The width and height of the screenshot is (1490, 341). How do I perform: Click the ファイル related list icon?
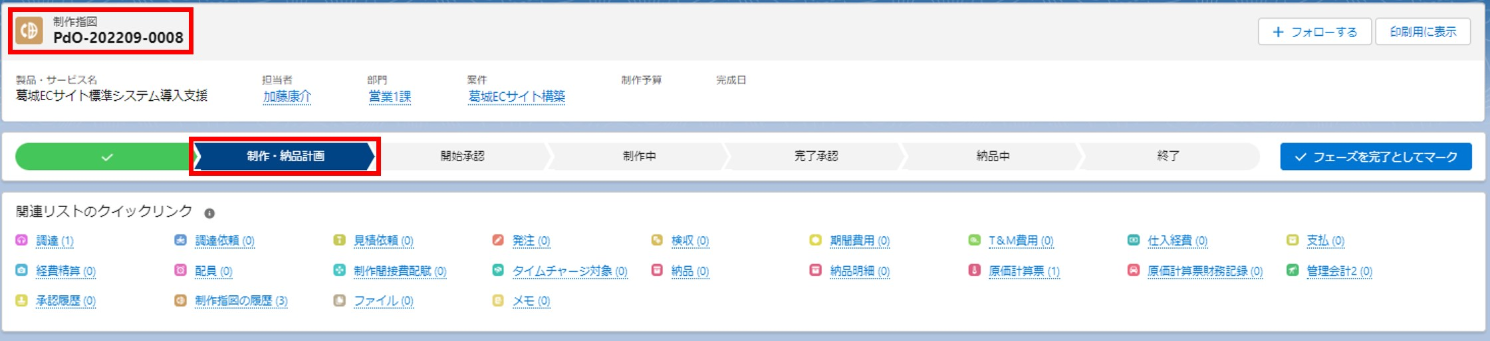point(339,301)
